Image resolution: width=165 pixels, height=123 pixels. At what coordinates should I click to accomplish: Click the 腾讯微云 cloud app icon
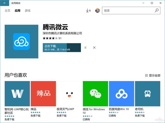(21, 41)
